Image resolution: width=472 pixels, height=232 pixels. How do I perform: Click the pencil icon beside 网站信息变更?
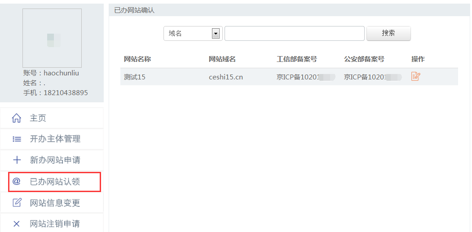coord(17,203)
